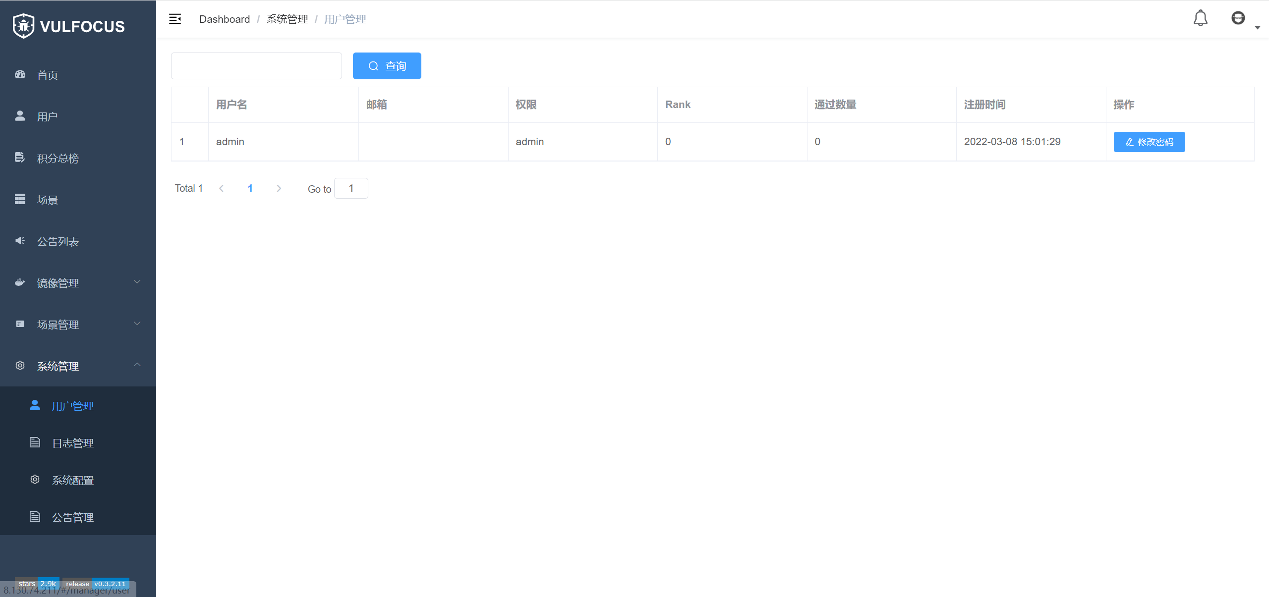Click the 查询 search button
Viewport: 1269px width, 597px height.
click(387, 66)
